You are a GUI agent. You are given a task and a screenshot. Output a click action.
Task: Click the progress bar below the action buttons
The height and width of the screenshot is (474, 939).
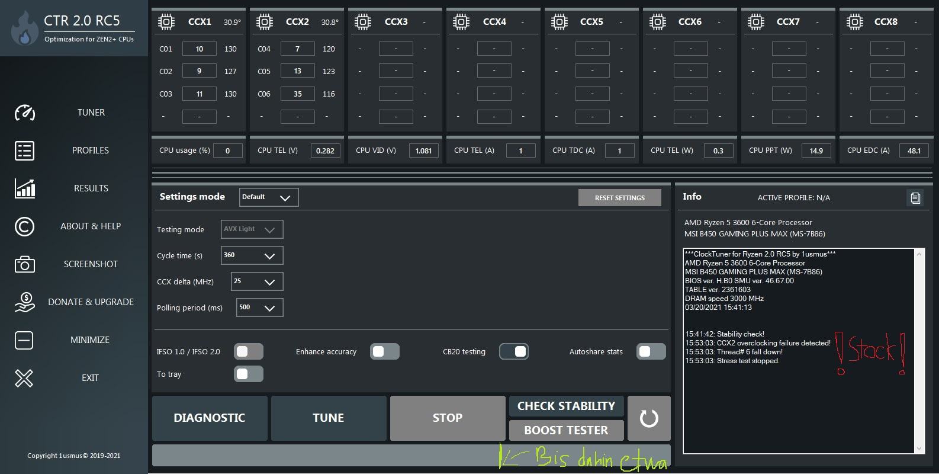tap(411, 455)
